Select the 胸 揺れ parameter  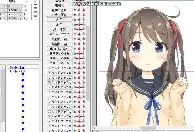pyautogui.click(x=60, y=29)
